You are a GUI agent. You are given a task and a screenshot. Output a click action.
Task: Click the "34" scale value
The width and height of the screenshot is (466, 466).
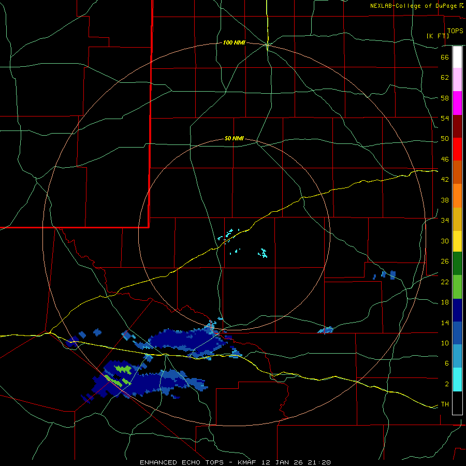445,221
